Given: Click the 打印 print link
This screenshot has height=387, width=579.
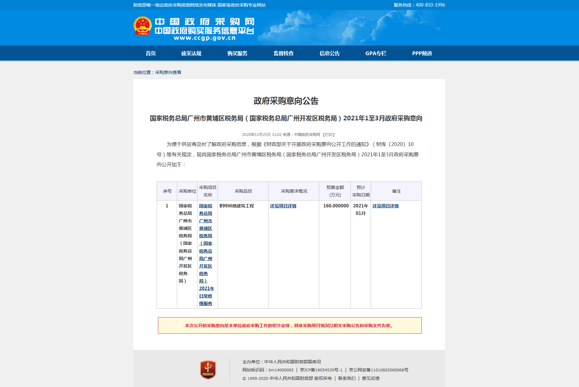Looking at the screenshot, I should (x=329, y=135).
